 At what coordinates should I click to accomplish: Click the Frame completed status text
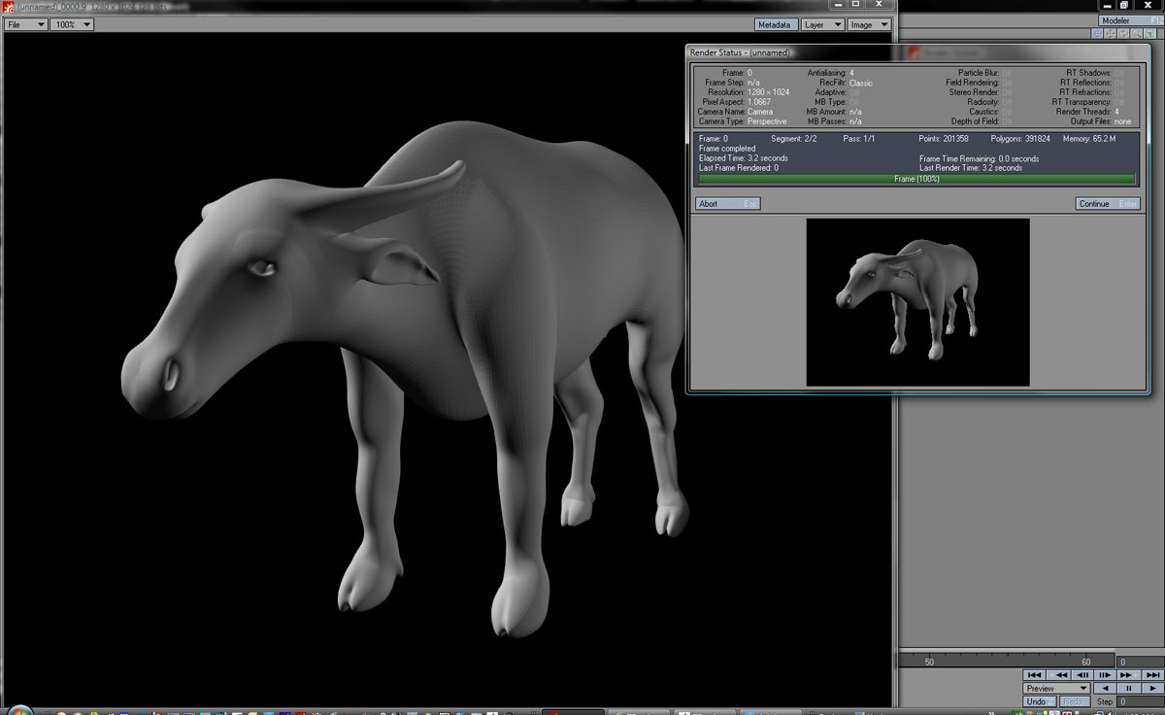[x=727, y=149]
